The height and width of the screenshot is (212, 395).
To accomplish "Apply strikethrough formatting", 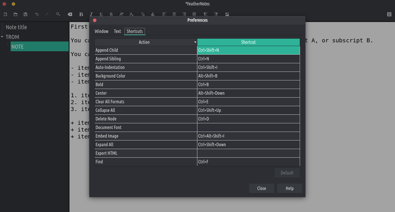I will [x=111, y=14].
